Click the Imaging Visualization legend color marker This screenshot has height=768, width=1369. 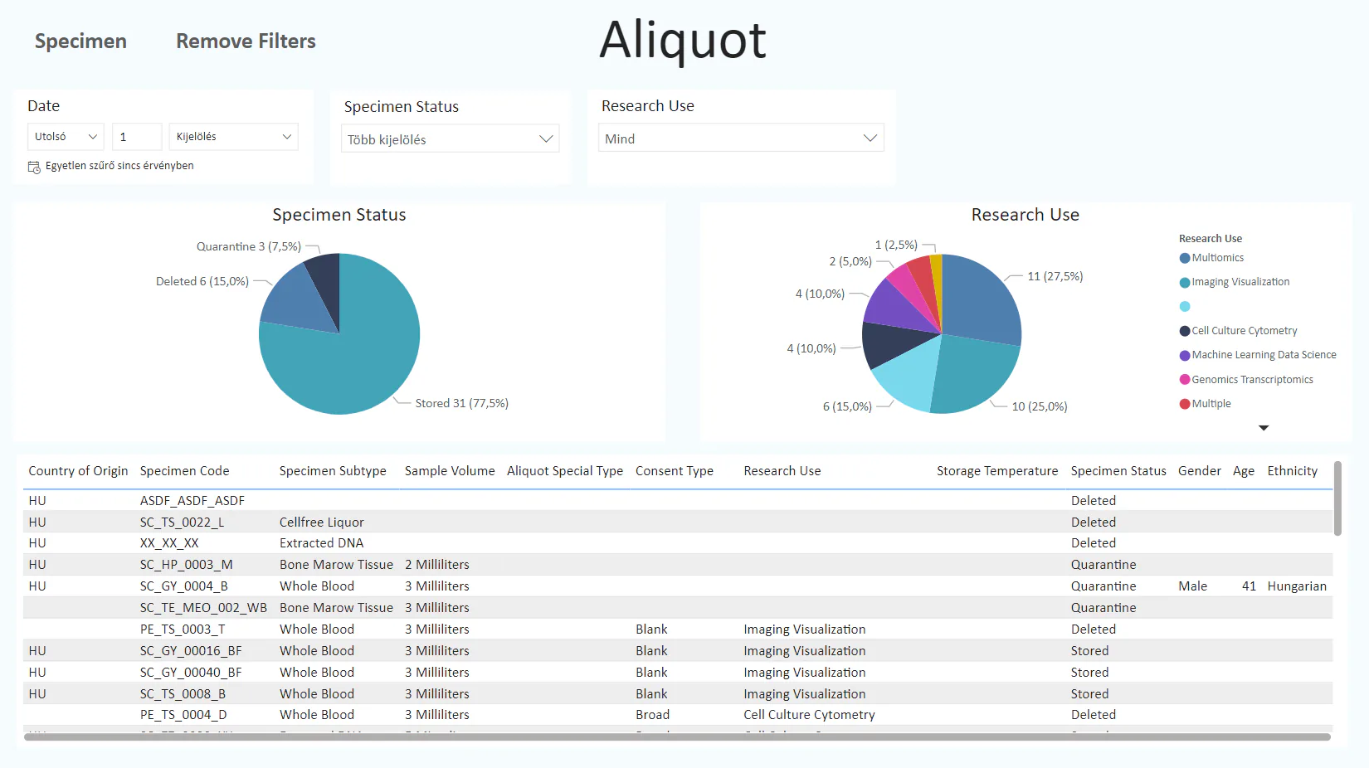1185,283
